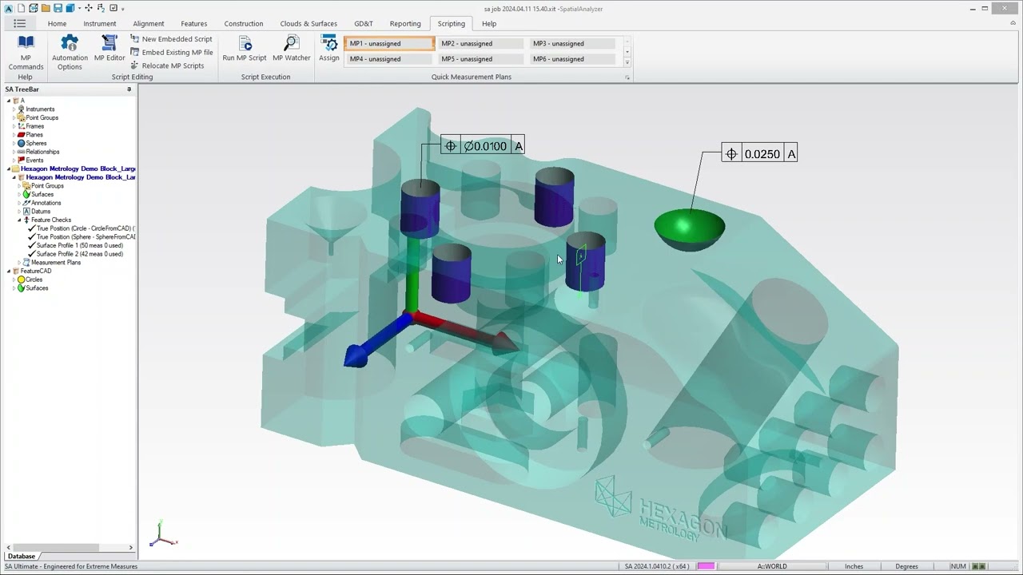Image resolution: width=1023 pixels, height=575 pixels.
Task: Expand the Relationships tree node
Action: tap(14, 152)
